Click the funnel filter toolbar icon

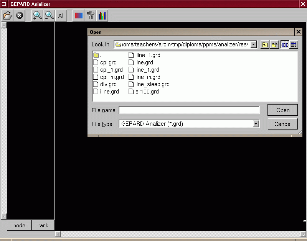tap(90, 16)
